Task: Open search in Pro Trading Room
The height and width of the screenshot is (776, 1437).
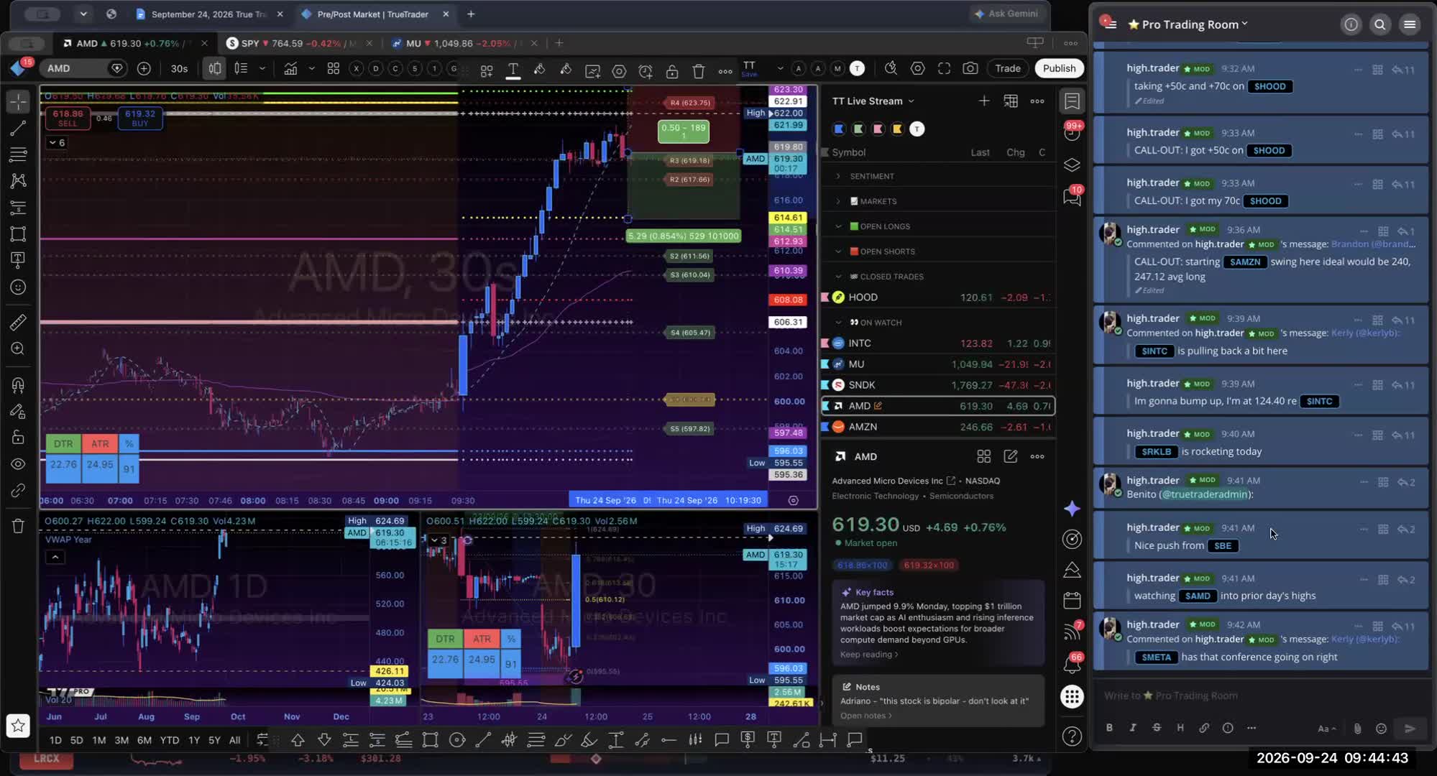Action: (x=1379, y=24)
